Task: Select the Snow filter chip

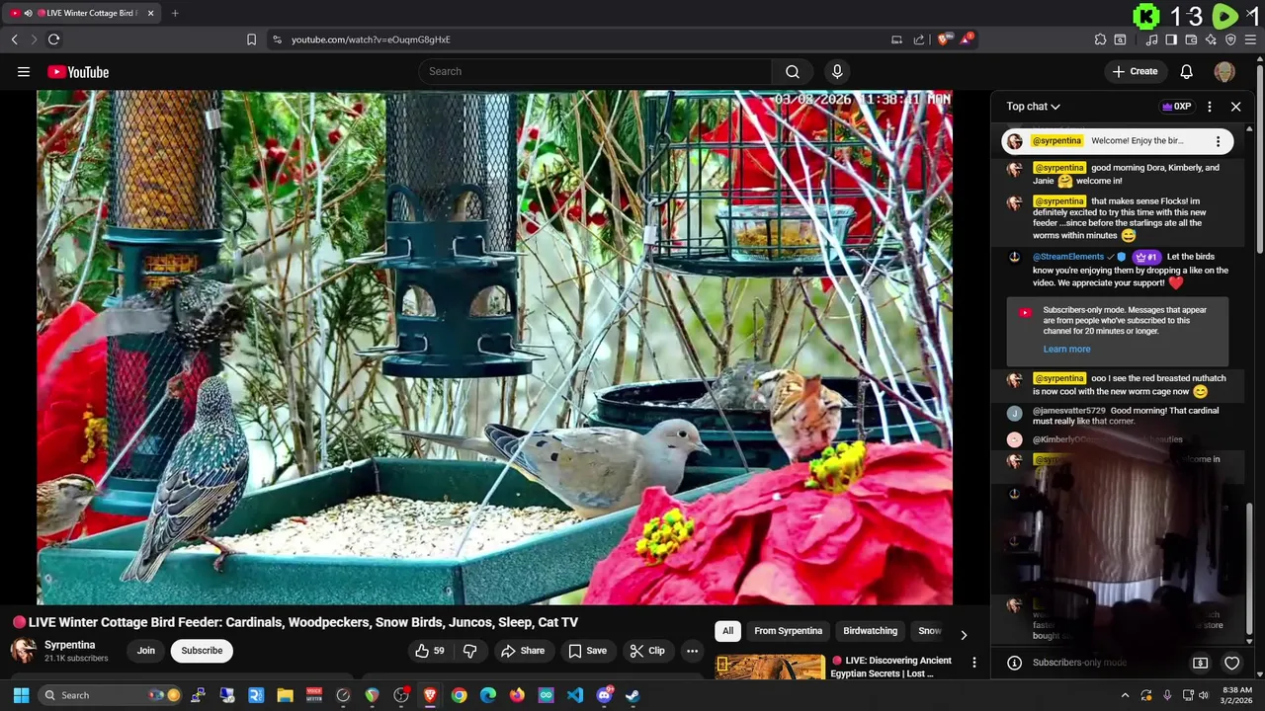Action: coord(929,631)
